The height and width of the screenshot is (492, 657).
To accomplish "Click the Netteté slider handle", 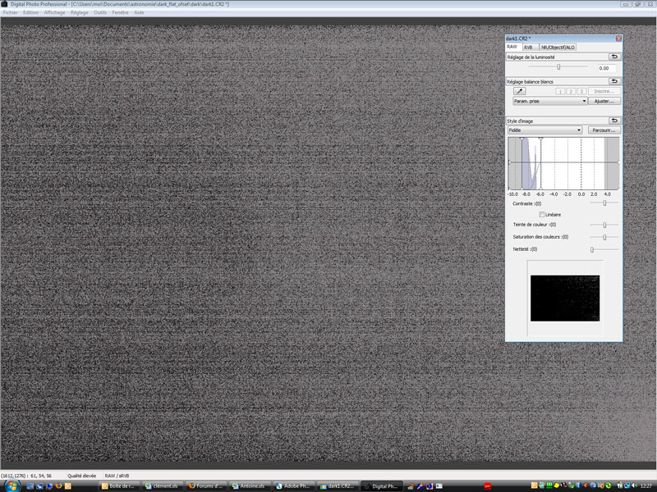I will point(592,249).
